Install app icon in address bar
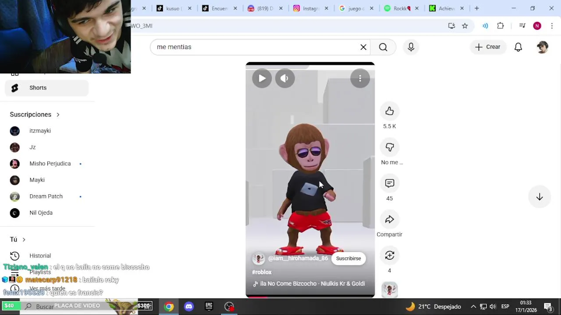This screenshot has height=315, width=561. tap(451, 26)
